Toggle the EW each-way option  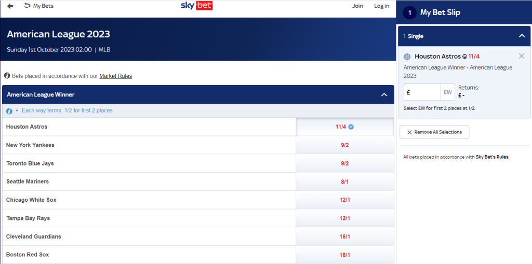[x=448, y=92]
